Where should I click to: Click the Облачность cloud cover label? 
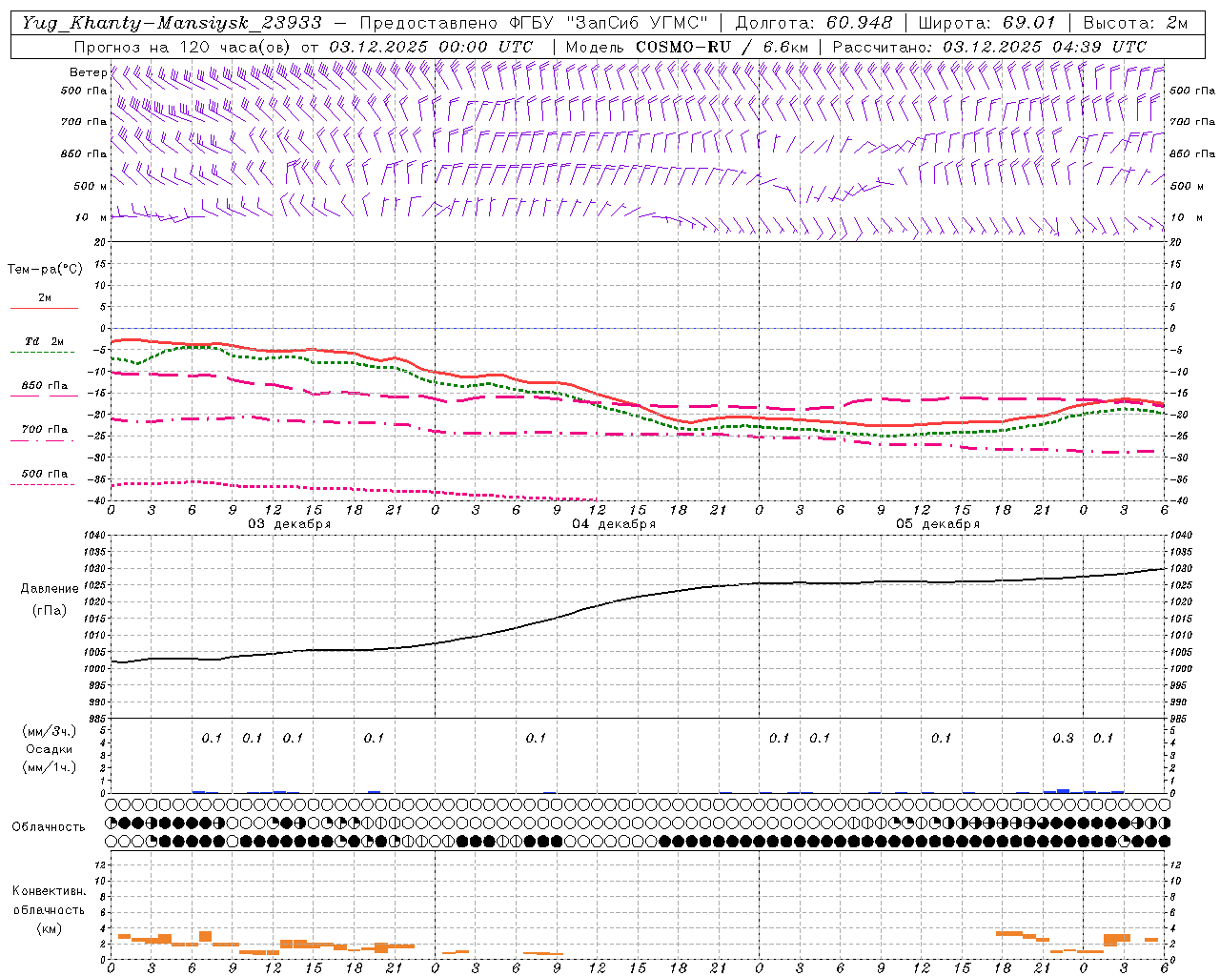49,827
